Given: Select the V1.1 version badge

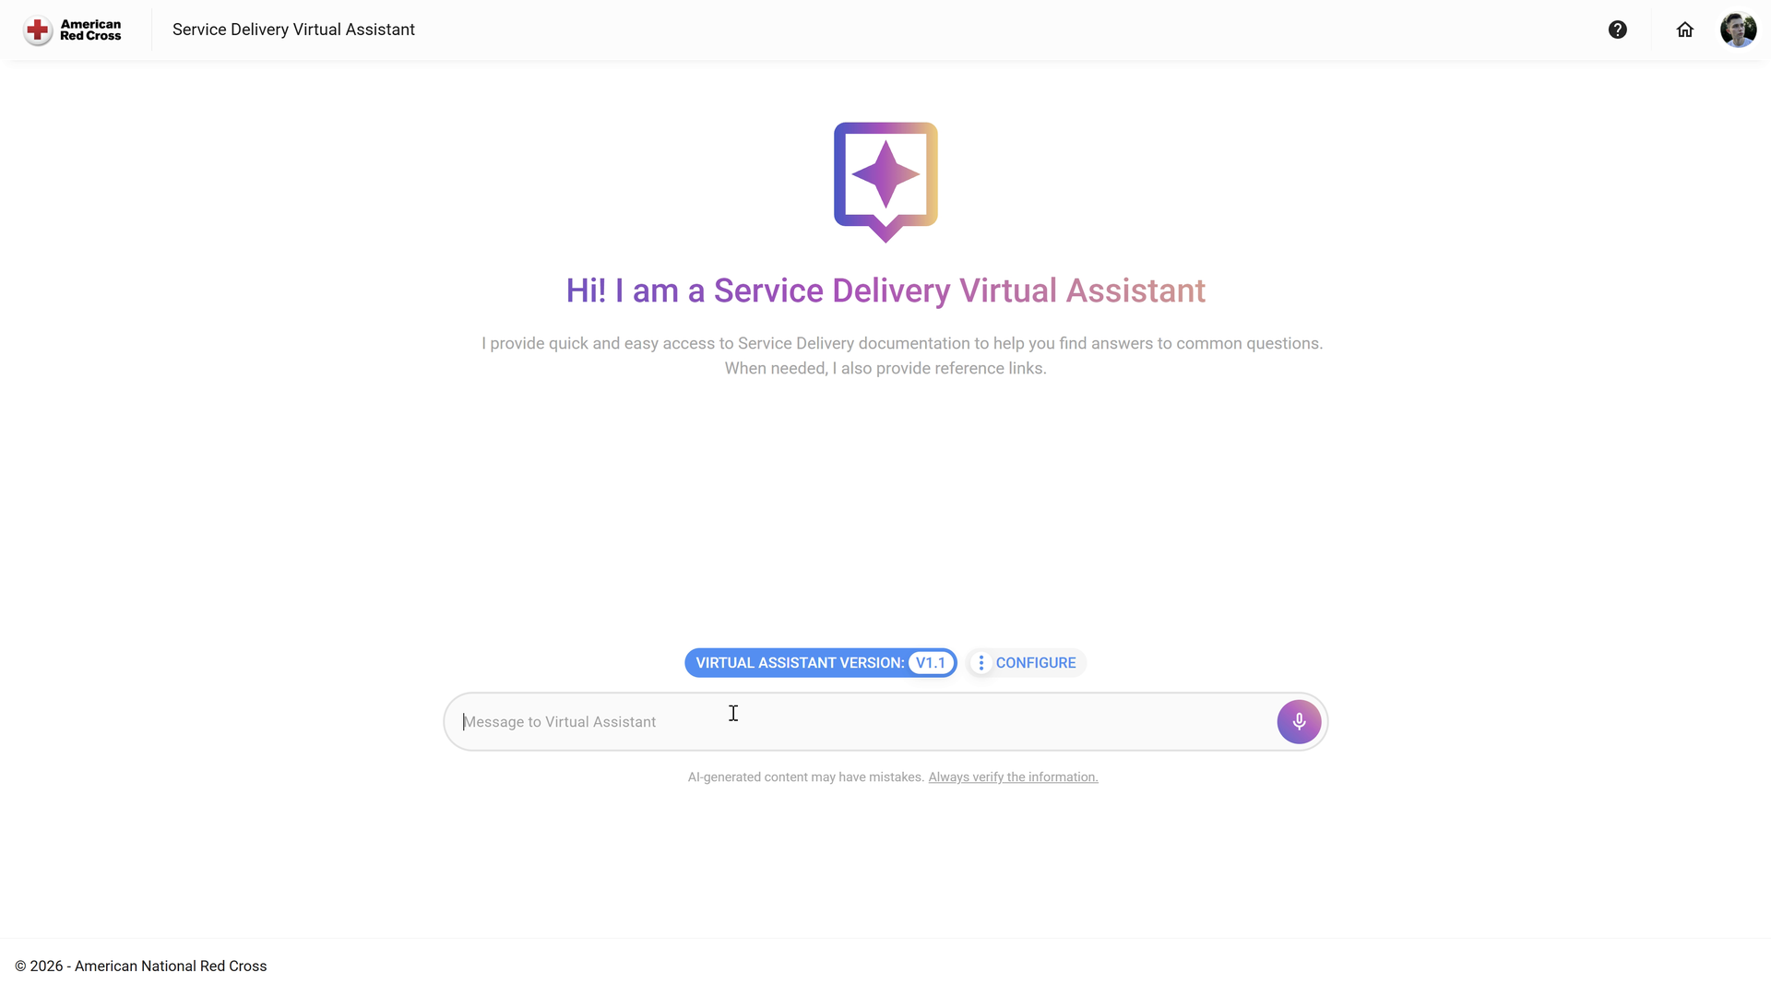Looking at the screenshot, I should [x=931, y=663].
